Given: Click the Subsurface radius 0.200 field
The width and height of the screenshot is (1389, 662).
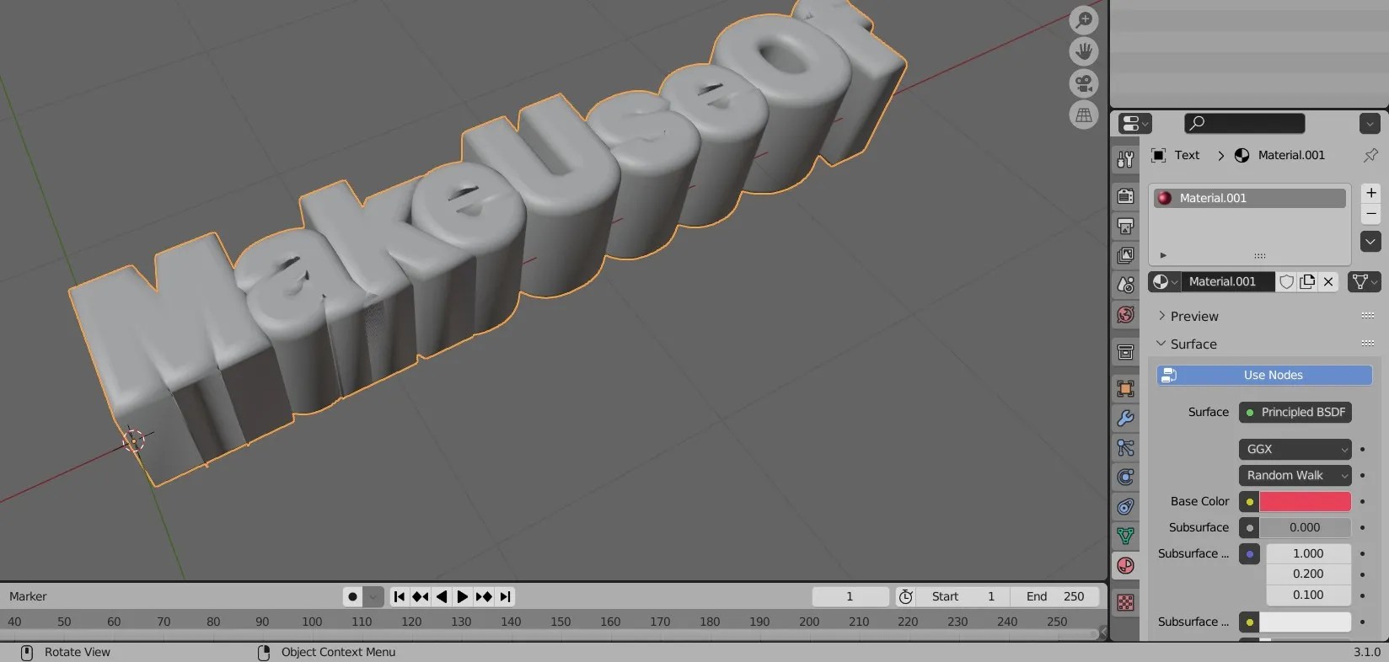Looking at the screenshot, I should click(x=1308, y=574).
